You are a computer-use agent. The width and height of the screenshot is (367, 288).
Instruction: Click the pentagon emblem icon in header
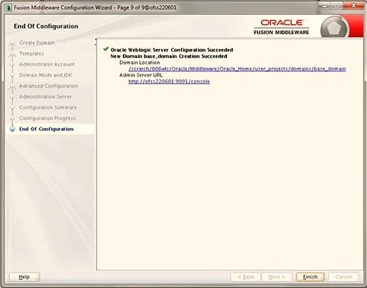[334, 28]
